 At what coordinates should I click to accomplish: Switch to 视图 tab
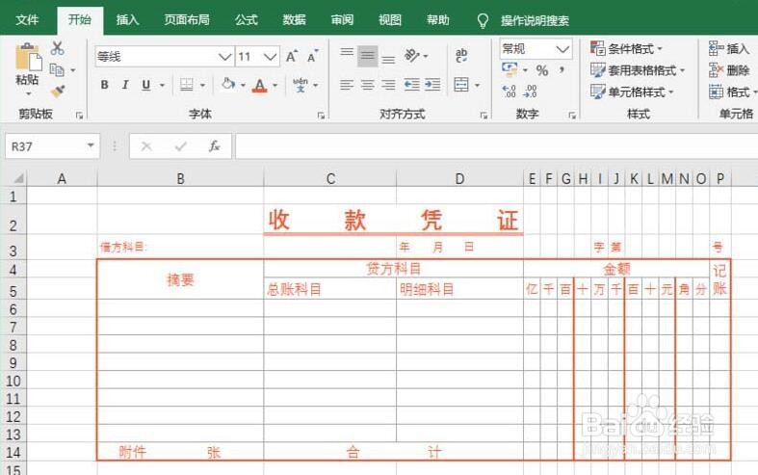(x=390, y=20)
